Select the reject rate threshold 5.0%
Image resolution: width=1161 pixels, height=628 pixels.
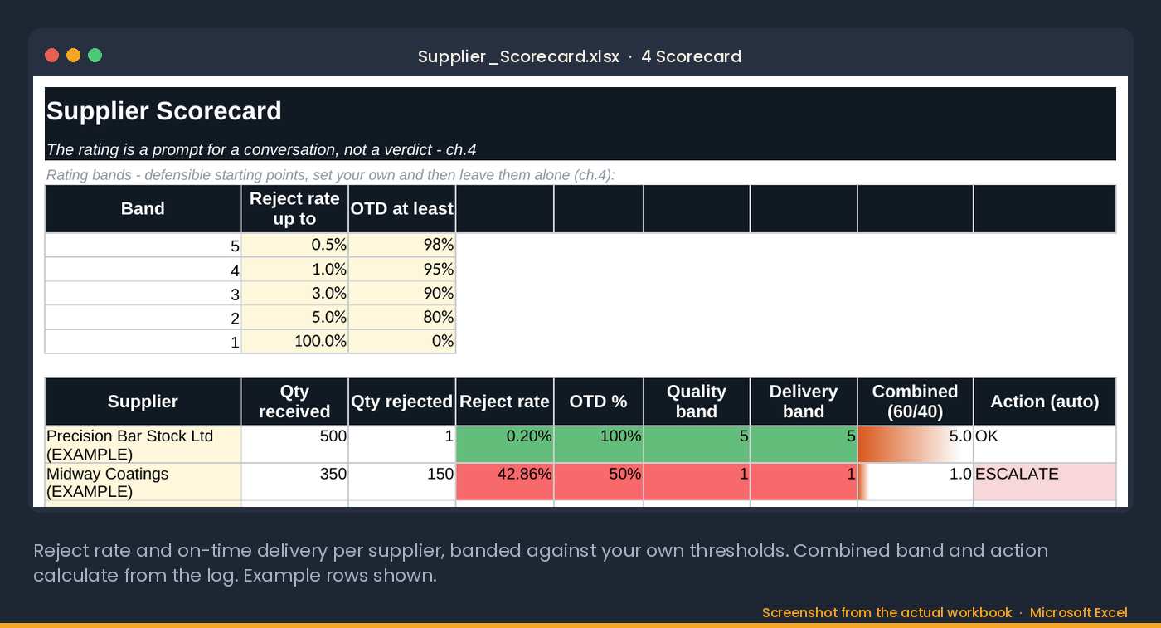click(x=294, y=318)
